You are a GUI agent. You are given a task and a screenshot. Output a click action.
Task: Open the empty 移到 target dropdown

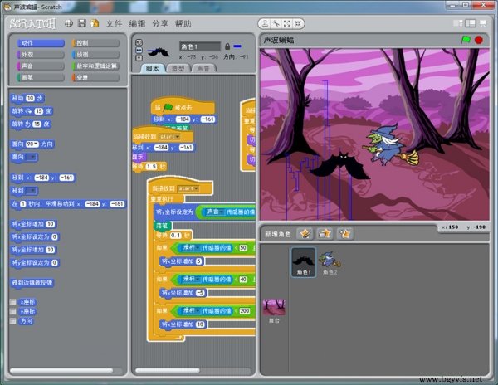(x=32, y=191)
